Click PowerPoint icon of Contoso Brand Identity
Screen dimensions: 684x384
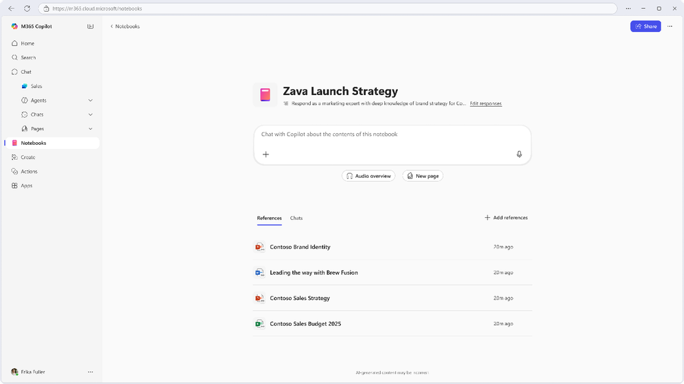[259, 247]
